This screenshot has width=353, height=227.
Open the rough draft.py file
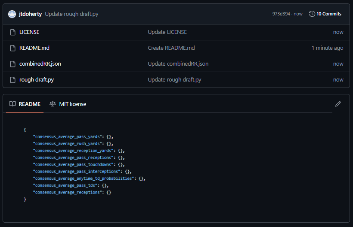[x=36, y=80]
